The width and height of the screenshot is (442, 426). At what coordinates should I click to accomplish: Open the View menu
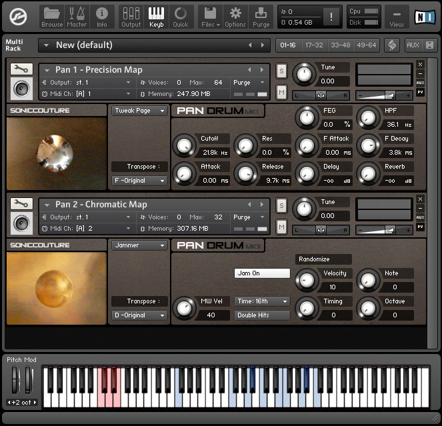pyautogui.click(x=397, y=17)
